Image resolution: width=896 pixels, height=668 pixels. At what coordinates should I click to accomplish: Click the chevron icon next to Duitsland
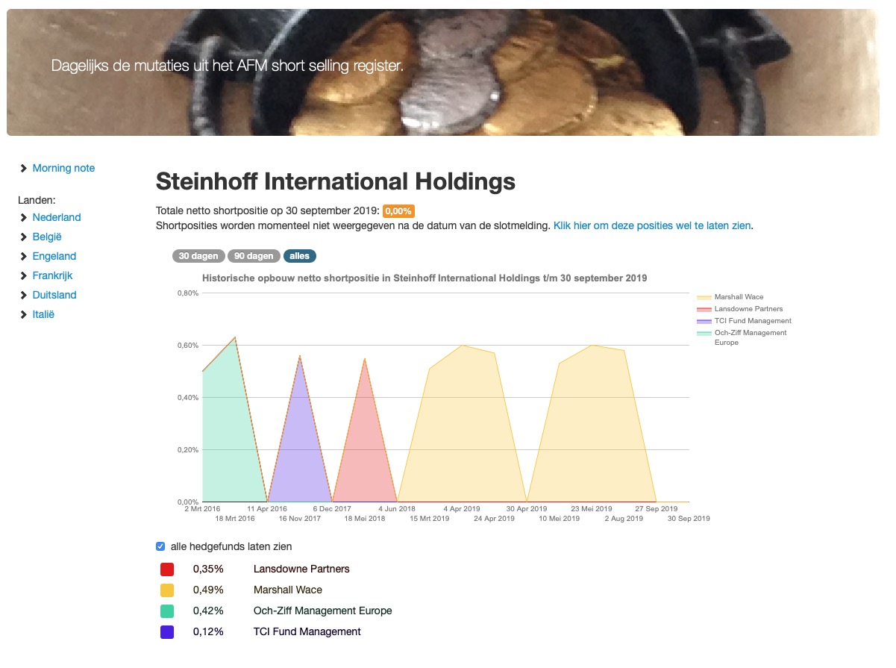coord(23,295)
